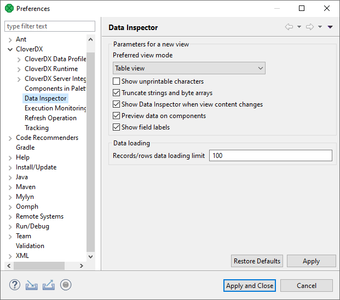Click the tree scroll left arrow
The height and width of the screenshot is (300, 340).
9,266
